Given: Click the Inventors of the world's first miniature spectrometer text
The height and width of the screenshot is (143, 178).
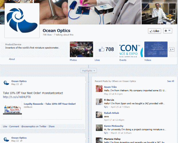Looking at the screenshot, I should (32, 48).
